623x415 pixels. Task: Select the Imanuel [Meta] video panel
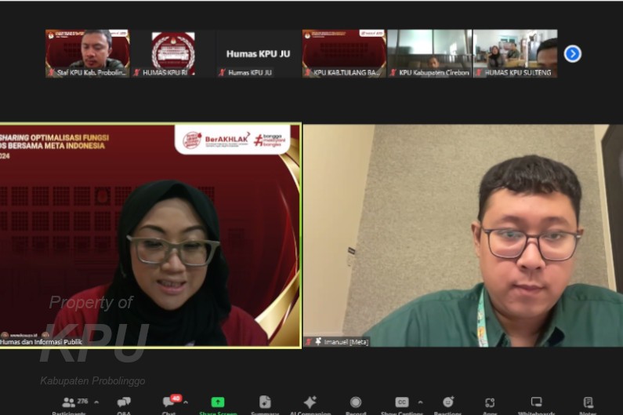(x=463, y=235)
